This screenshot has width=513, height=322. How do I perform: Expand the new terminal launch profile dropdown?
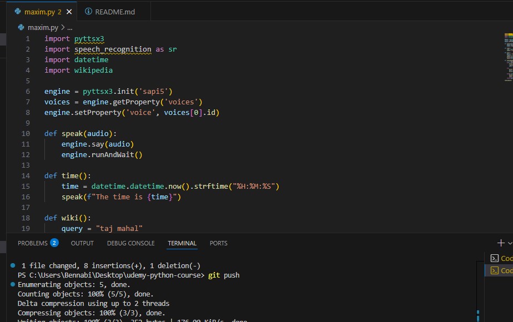[510, 243]
